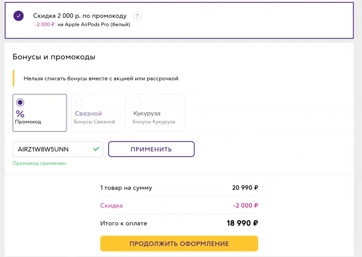The height and width of the screenshot is (257, 362).
Task: Click the 'Бонусы Кукуруза' label
Action: [155, 122]
